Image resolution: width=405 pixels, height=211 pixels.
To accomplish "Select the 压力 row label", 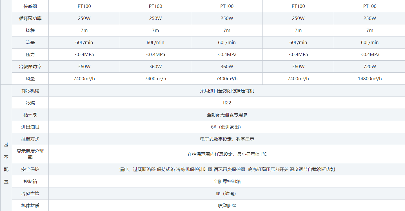I will click(x=30, y=54).
